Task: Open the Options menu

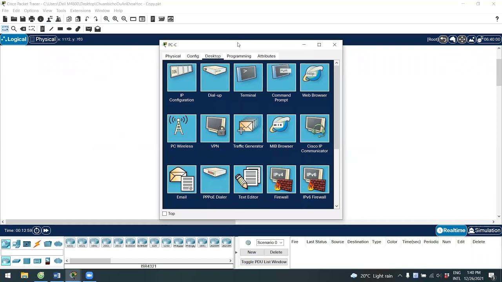Action: tap(31, 11)
